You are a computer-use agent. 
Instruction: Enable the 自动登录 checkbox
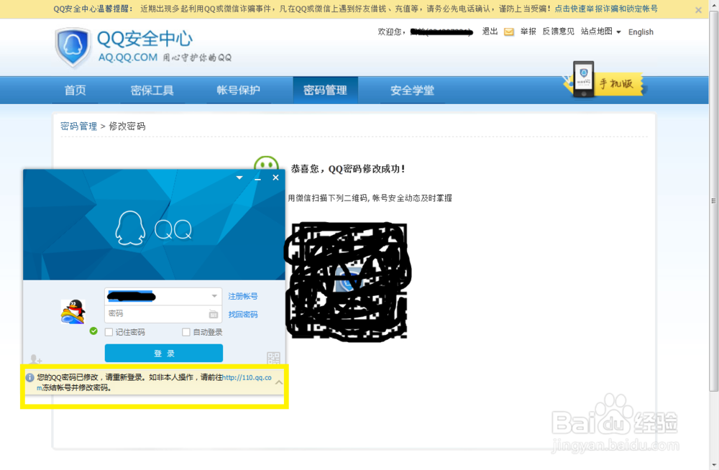click(186, 332)
